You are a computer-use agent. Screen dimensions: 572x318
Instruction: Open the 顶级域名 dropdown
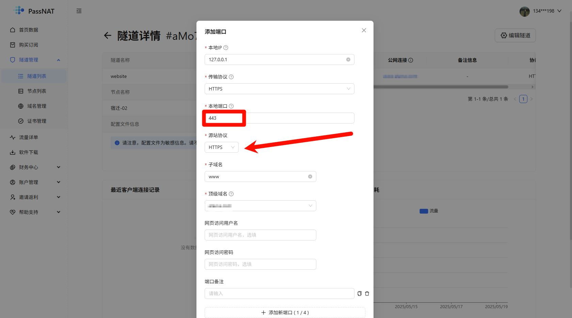pos(260,206)
